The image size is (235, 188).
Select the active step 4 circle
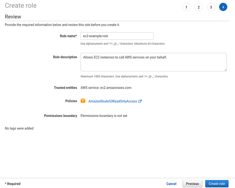click(x=223, y=7)
